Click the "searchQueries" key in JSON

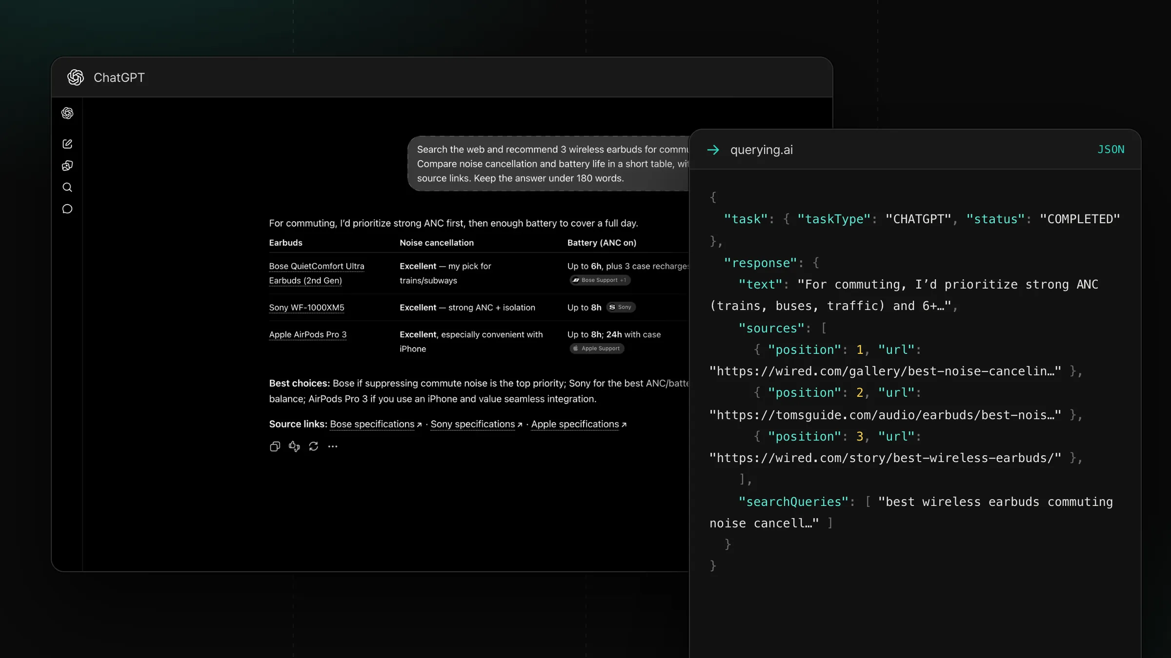point(793,502)
